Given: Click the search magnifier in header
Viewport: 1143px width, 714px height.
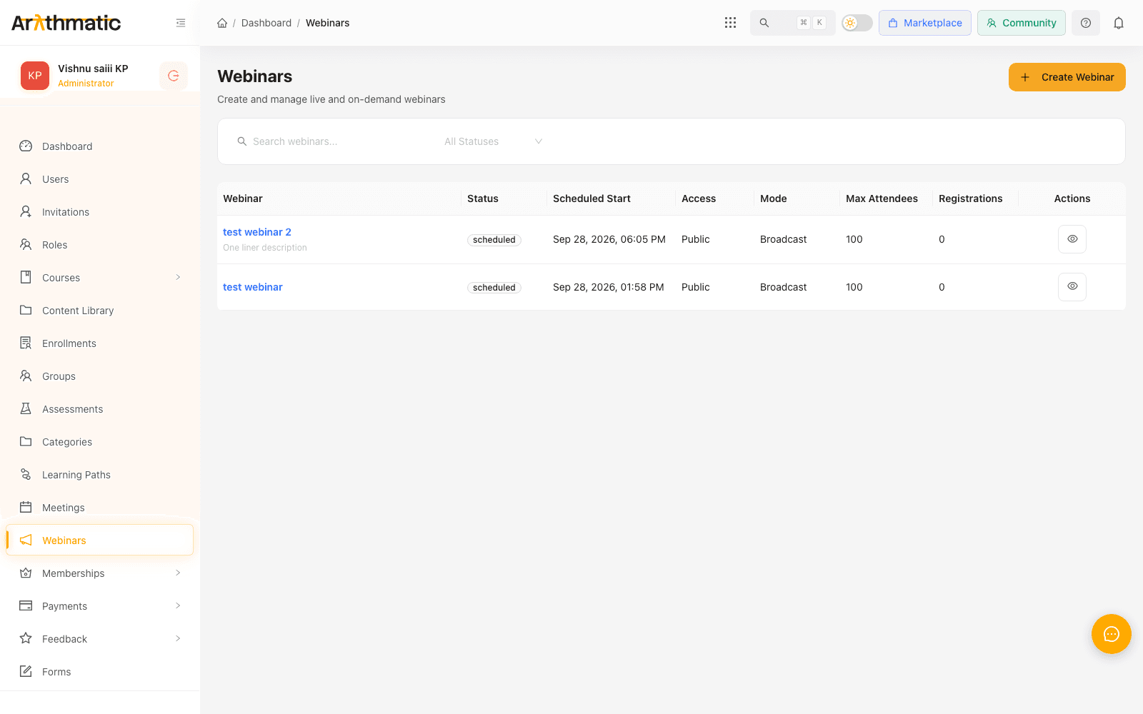Looking at the screenshot, I should [x=764, y=23].
